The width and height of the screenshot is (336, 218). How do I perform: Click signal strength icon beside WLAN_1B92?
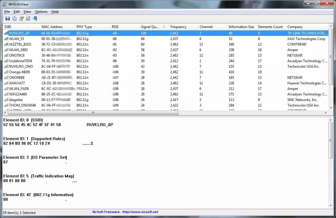pos(6,50)
